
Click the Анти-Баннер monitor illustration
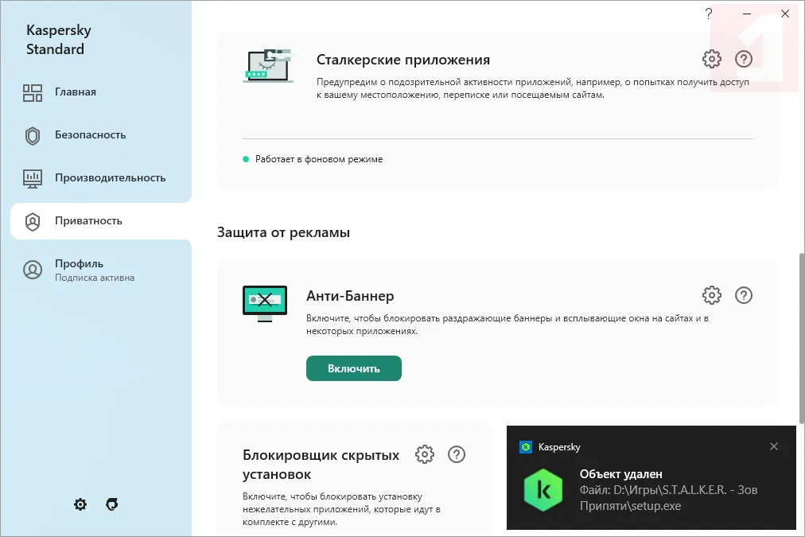pos(265,303)
